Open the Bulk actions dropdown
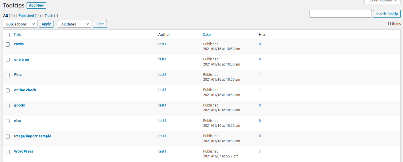Viewport: 403px width, 162px height. (x=20, y=24)
